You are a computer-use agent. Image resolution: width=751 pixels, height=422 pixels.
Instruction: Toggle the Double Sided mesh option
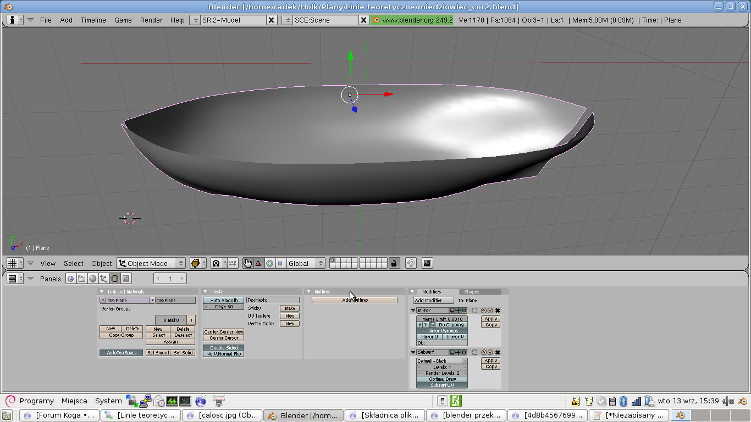[223, 348]
